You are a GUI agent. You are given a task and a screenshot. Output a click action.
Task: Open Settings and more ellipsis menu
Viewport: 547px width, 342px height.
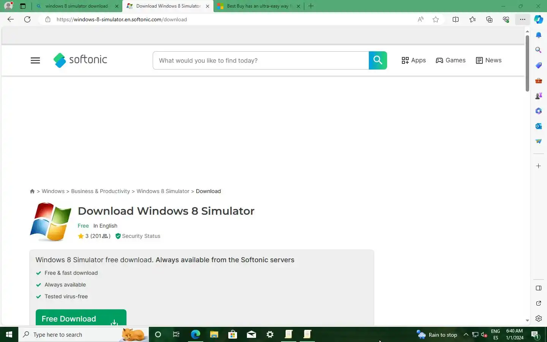523,19
